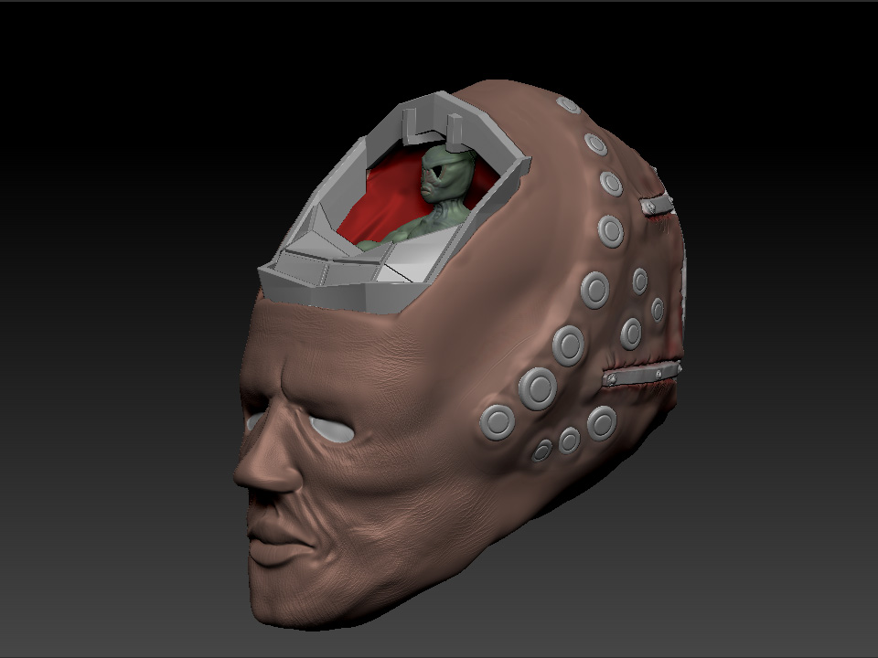Select the lower metal strap on the head's back
Screen dimensions: 878x658
point(642,375)
